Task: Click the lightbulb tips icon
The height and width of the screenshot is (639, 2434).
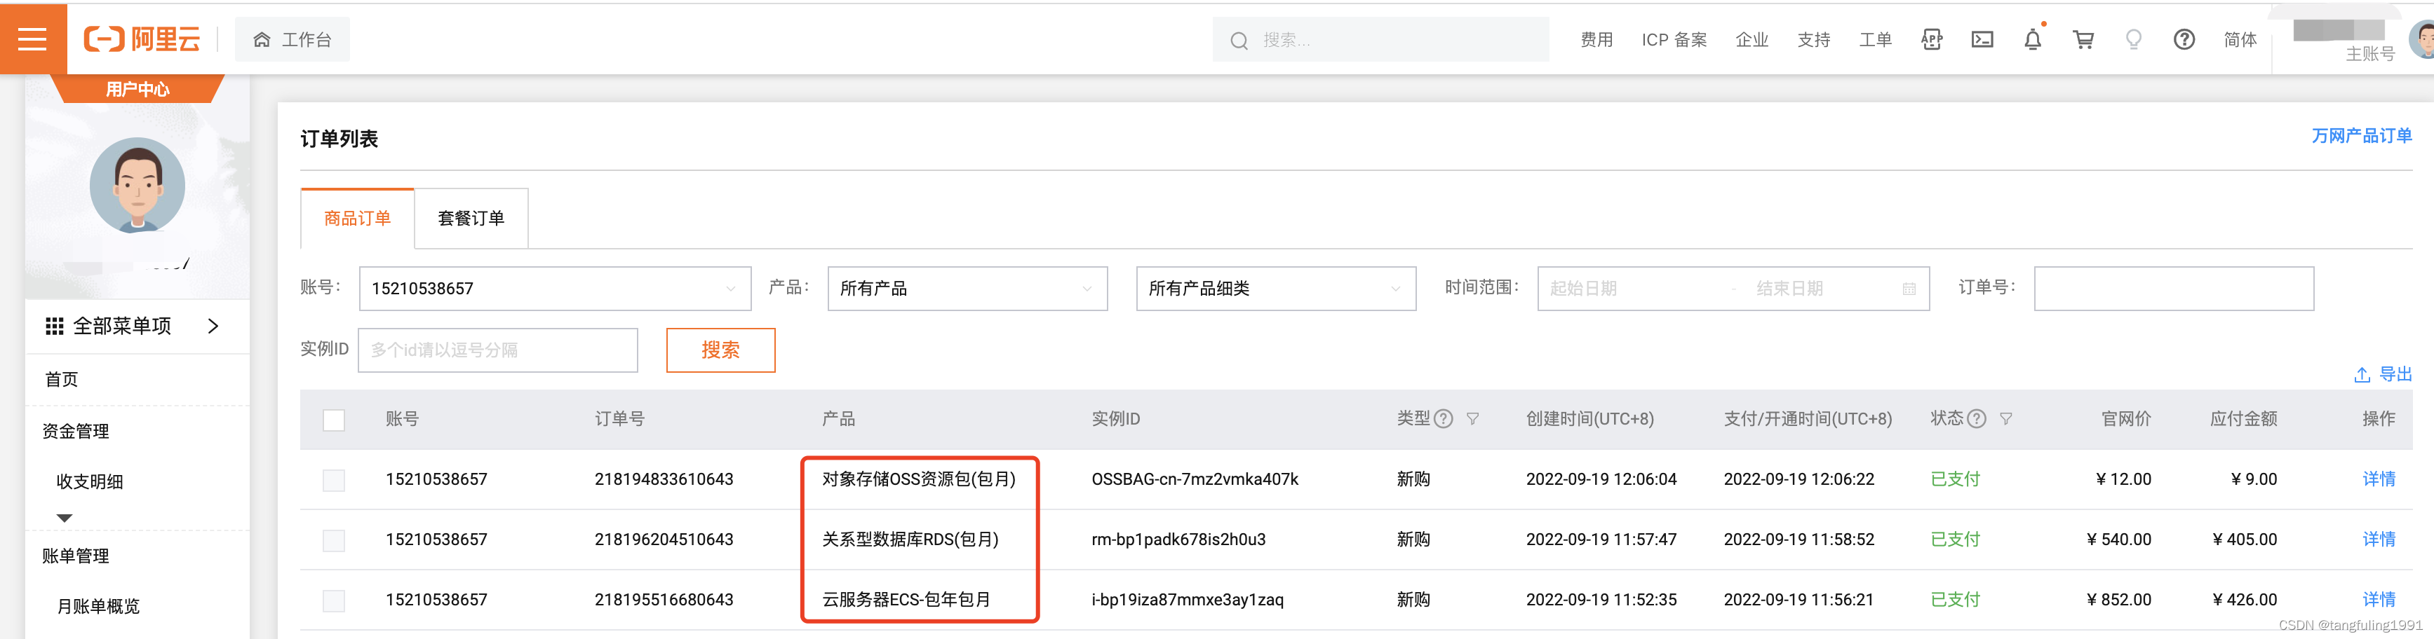Action: [2134, 40]
